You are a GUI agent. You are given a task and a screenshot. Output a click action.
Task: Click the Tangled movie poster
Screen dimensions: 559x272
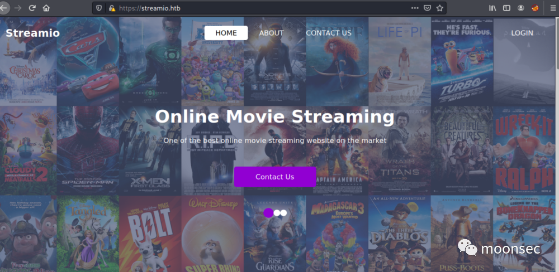pyautogui.click(x=88, y=234)
